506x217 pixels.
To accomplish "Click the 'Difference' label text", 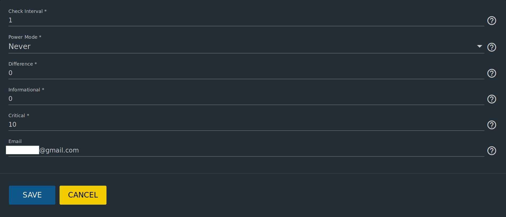I will pyautogui.click(x=21, y=64).
